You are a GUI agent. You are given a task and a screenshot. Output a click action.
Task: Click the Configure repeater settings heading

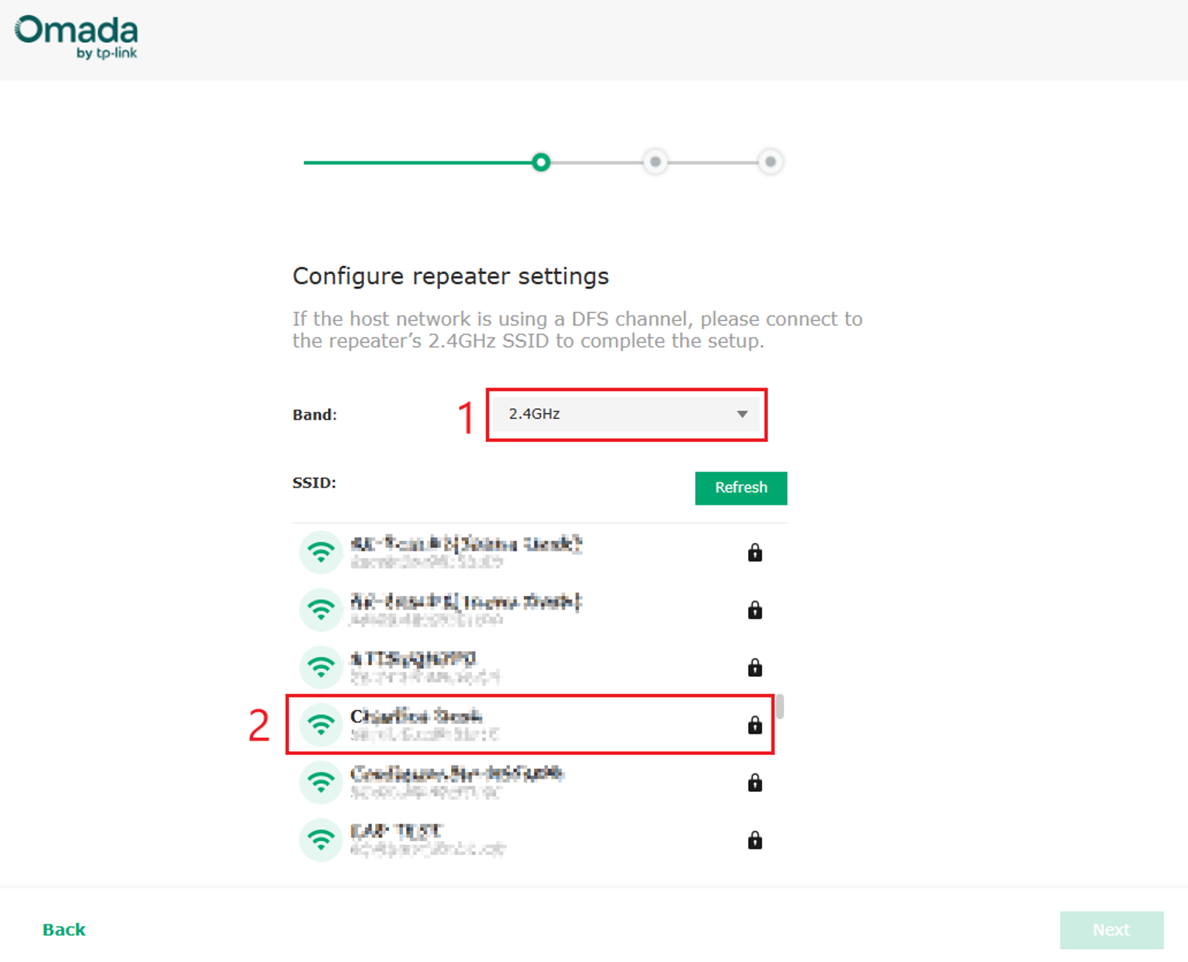(x=450, y=276)
